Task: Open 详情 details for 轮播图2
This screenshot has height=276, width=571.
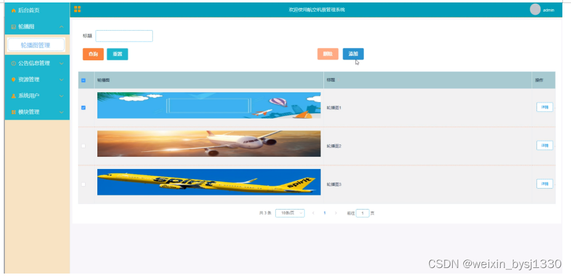Action: click(x=545, y=146)
